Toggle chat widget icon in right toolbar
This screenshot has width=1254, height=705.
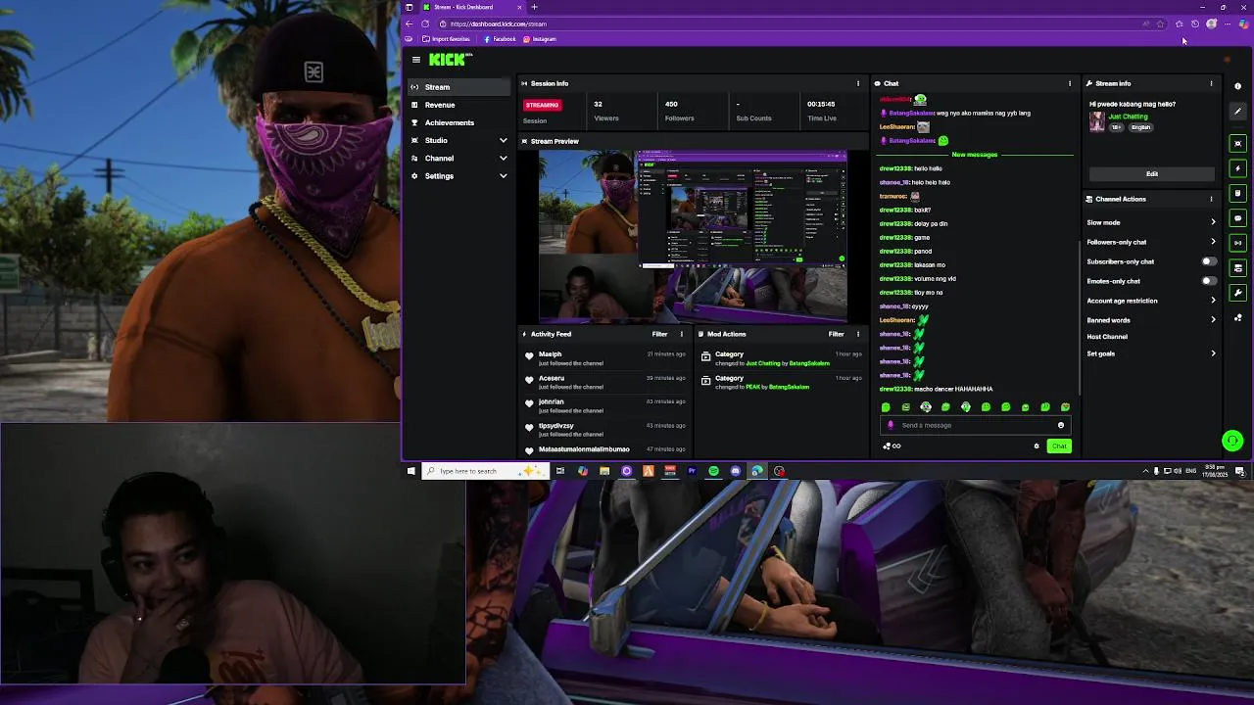tap(1238, 218)
